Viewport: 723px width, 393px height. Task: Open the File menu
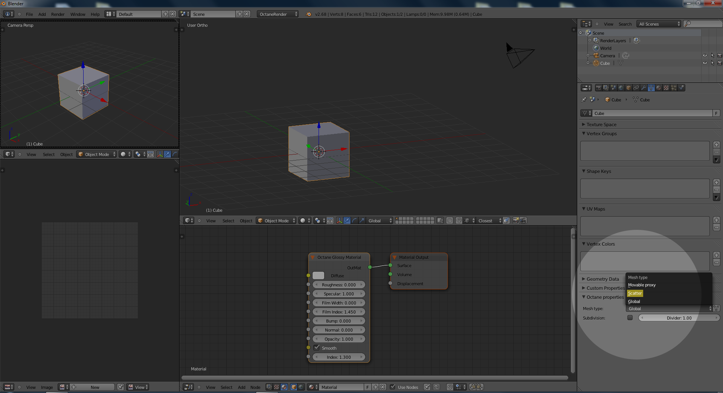pos(29,14)
